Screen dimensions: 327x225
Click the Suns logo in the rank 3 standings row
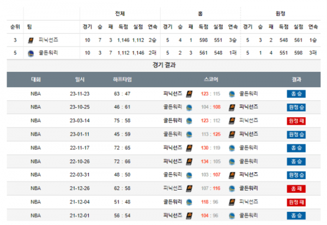click(x=31, y=40)
